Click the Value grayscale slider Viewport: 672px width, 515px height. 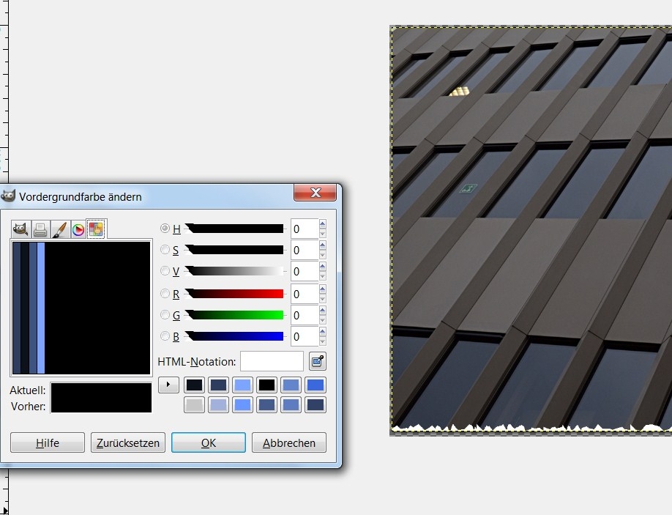coord(234,271)
